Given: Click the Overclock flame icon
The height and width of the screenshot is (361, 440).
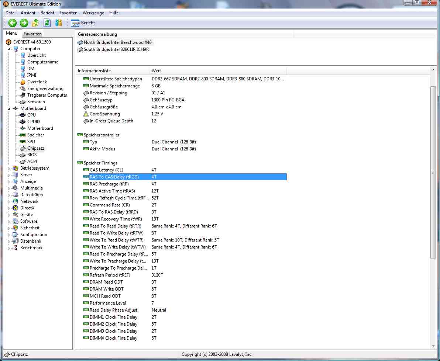Looking at the screenshot, I should [x=23, y=82].
